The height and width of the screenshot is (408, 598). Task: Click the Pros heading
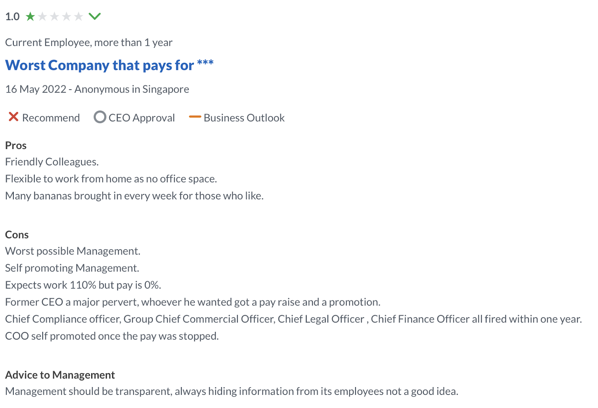click(16, 145)
